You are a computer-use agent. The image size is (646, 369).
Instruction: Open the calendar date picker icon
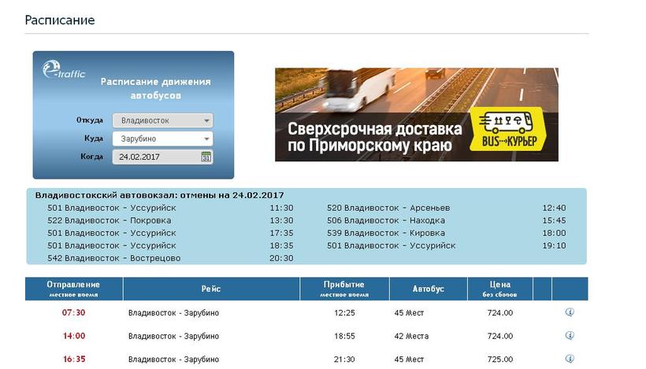(206, 157)
